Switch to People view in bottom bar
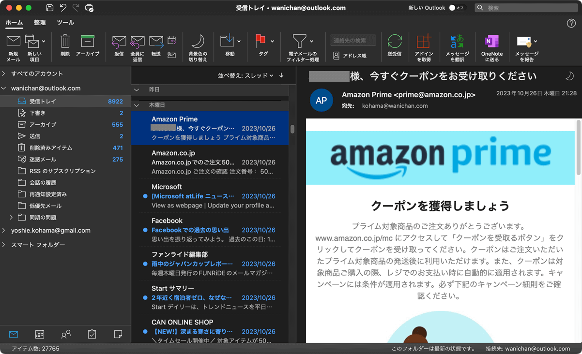582x354 pixels. 66,334
